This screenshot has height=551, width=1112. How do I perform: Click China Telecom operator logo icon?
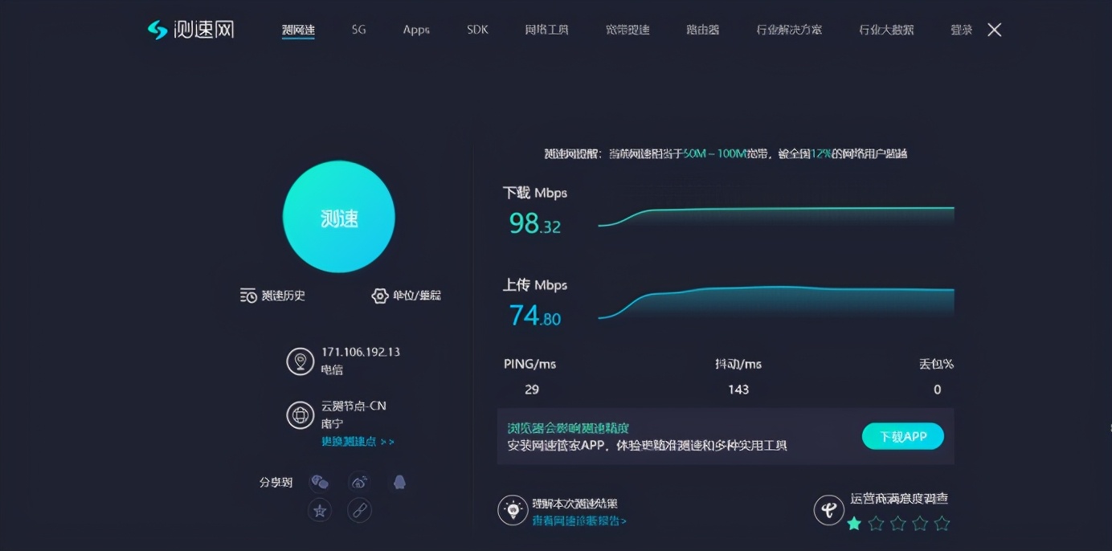tap(829, 510)
